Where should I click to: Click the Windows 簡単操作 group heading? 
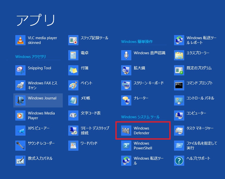pos(137,42)
